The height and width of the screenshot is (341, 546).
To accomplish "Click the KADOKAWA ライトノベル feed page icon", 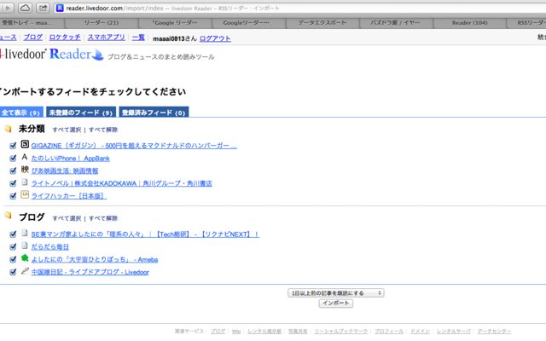I will coord(25,182).
